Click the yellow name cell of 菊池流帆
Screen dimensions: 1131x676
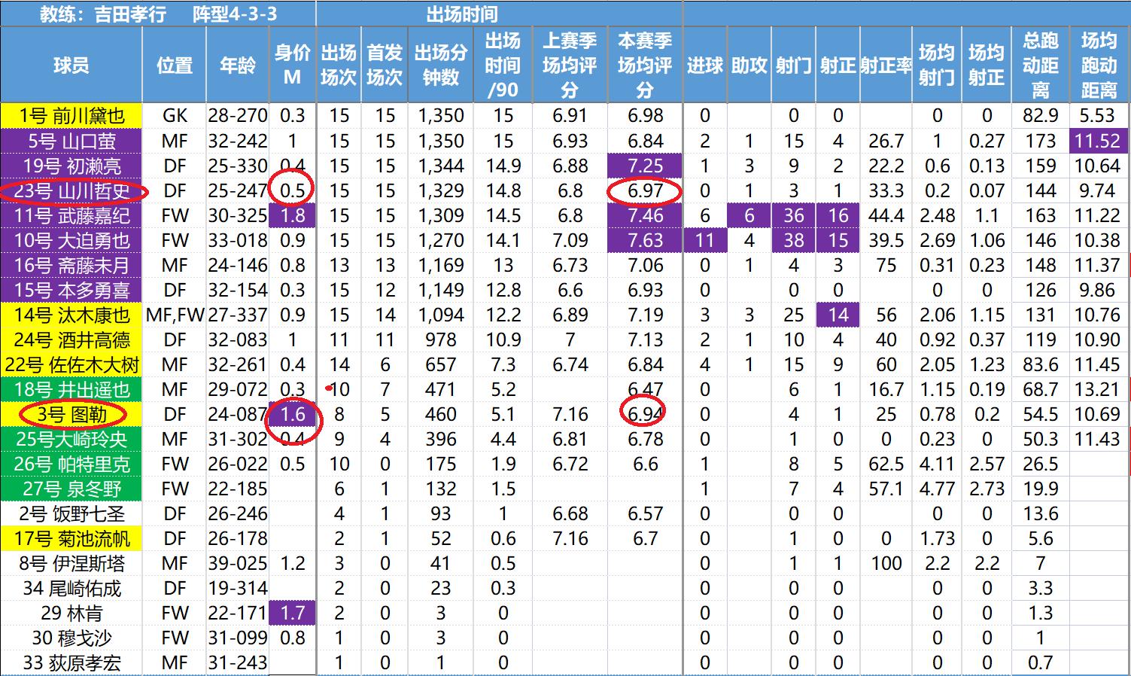(x=71, y=538)
